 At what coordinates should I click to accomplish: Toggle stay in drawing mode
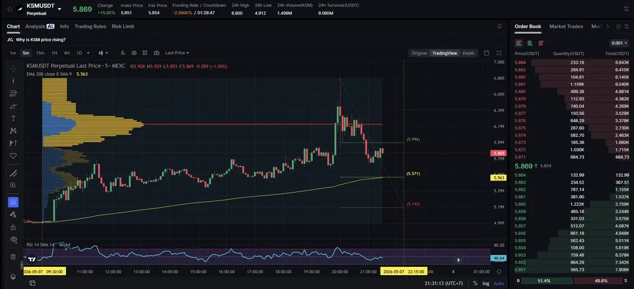[x=13, y=215]
